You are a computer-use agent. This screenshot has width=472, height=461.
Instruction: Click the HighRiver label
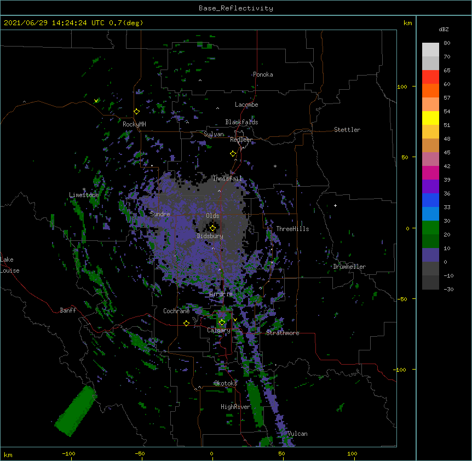click(x=235, y=407)
